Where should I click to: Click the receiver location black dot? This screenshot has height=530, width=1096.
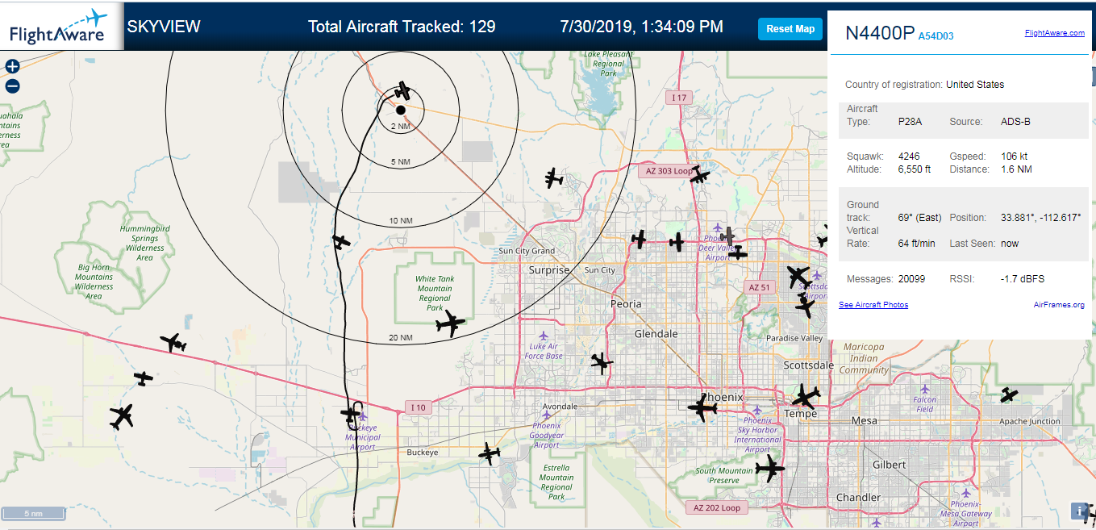401,109
